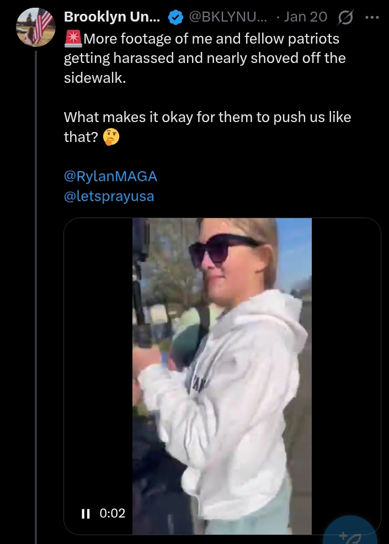The image size is (389, 544).
Task: Click the 0:02 video timestamp
Action: (x=113, y=514)
